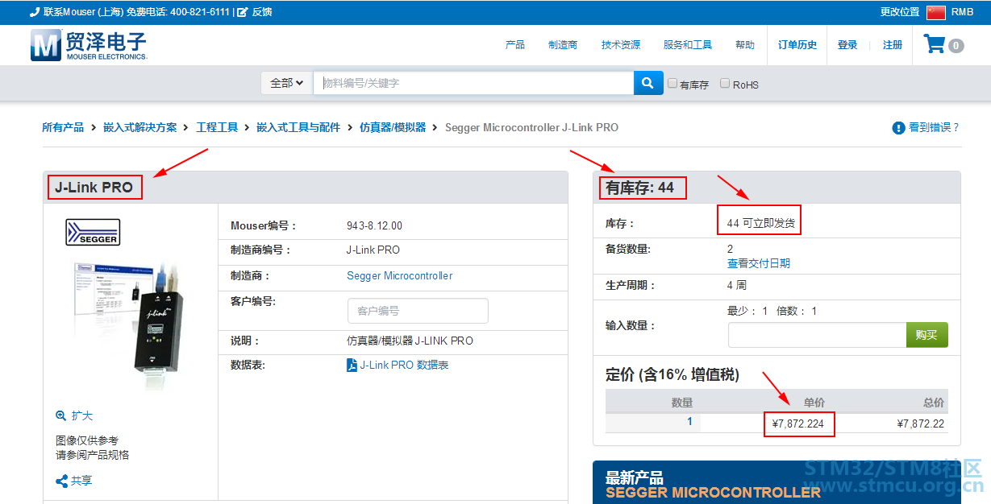This screenshot has width=991, height=504.
Task: Click the 查看交付日期 link
Action: tap(759, 263)
